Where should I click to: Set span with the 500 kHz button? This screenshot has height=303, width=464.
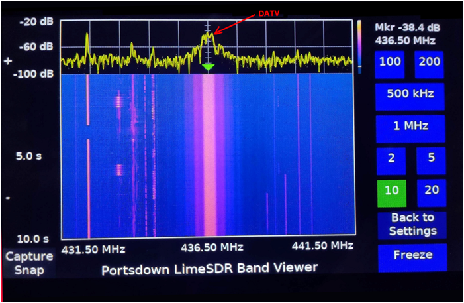[x=410, y=94]
